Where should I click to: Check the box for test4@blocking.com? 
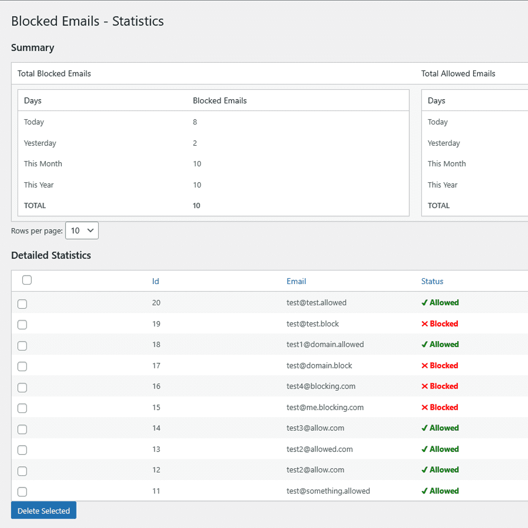[x=22, y=387]
